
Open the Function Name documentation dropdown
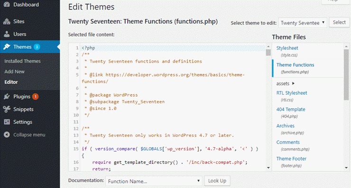154,181
